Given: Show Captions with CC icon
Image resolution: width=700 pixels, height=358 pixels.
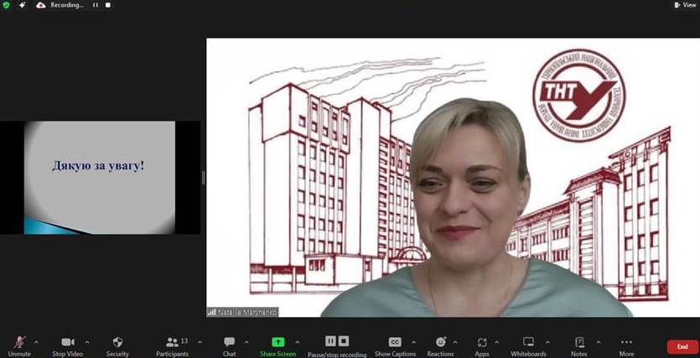Looking at the screenshot, I should [395, 346].
